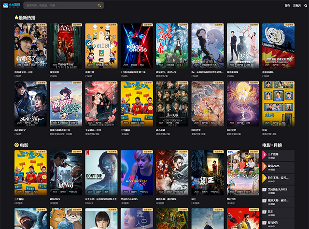Screen dimensions: 309x229
Task: Open the 电影 section heading link
Action: (24, 144)
